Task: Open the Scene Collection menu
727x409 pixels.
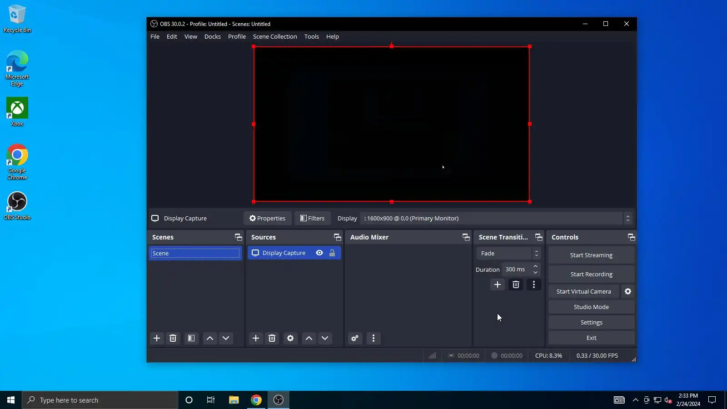Action: point(275,36)
